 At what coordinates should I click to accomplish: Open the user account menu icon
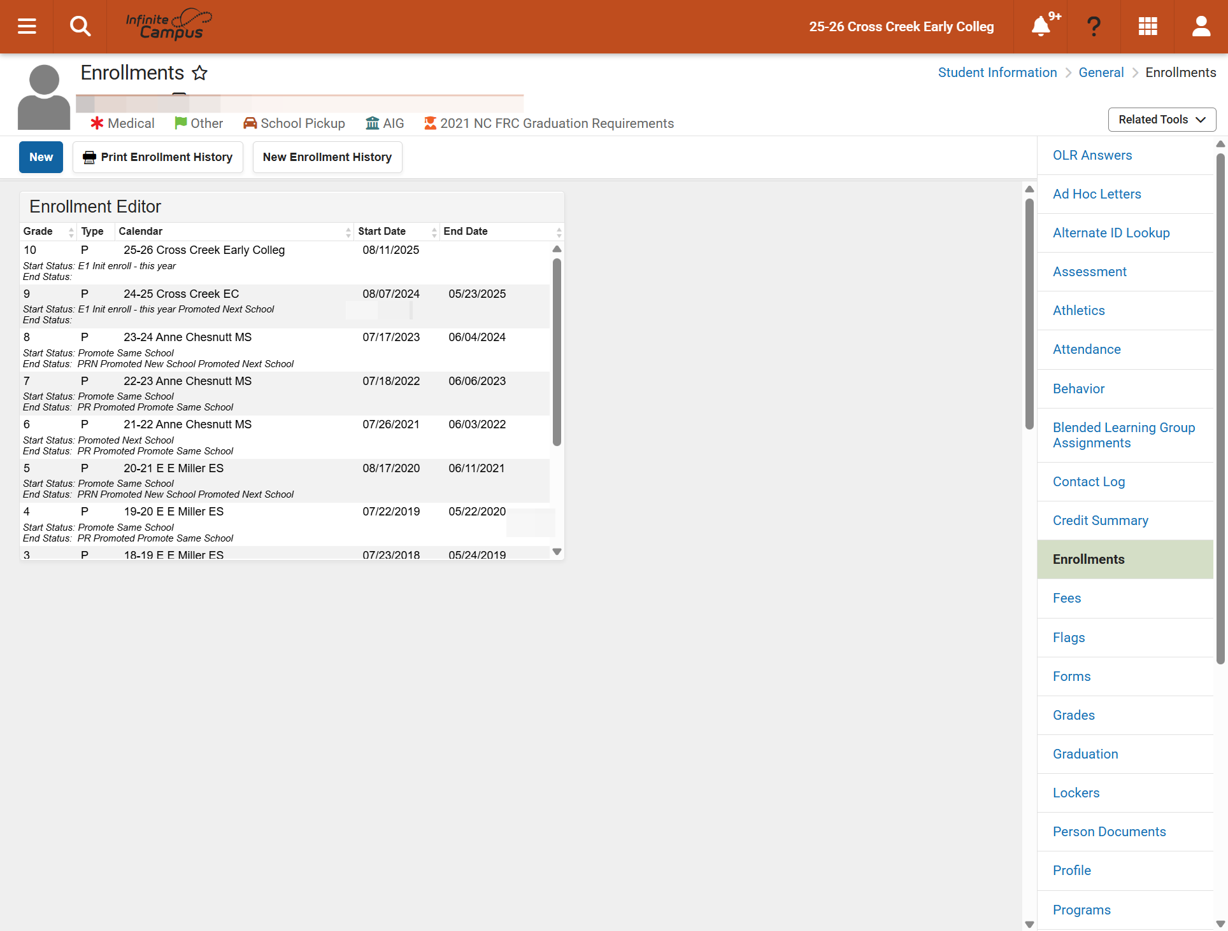tap(1201, 26)
